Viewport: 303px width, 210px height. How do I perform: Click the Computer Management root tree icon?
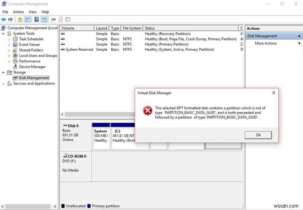pyautogui.click(x=3, y=28)
